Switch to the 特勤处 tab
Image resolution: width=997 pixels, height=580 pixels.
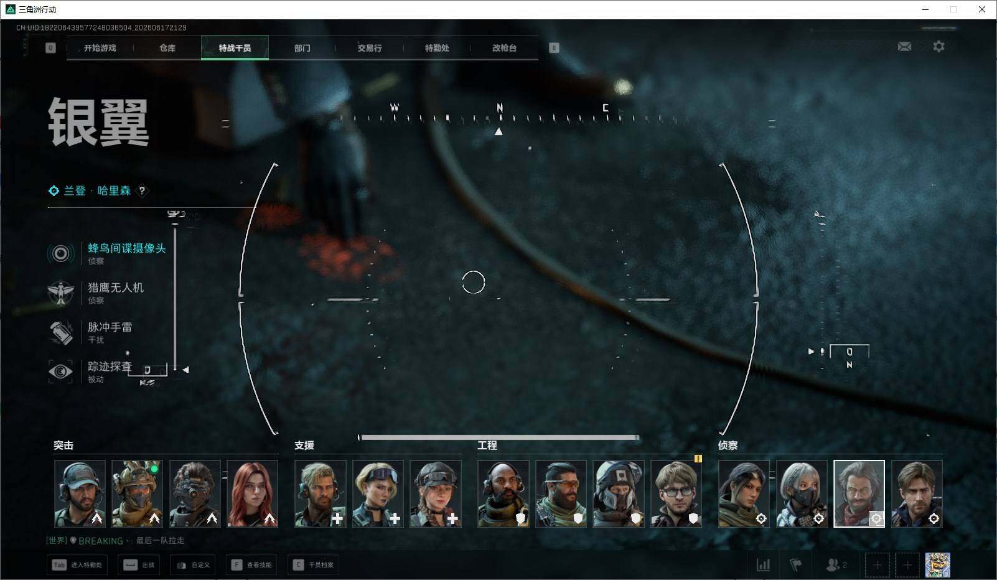437,48
